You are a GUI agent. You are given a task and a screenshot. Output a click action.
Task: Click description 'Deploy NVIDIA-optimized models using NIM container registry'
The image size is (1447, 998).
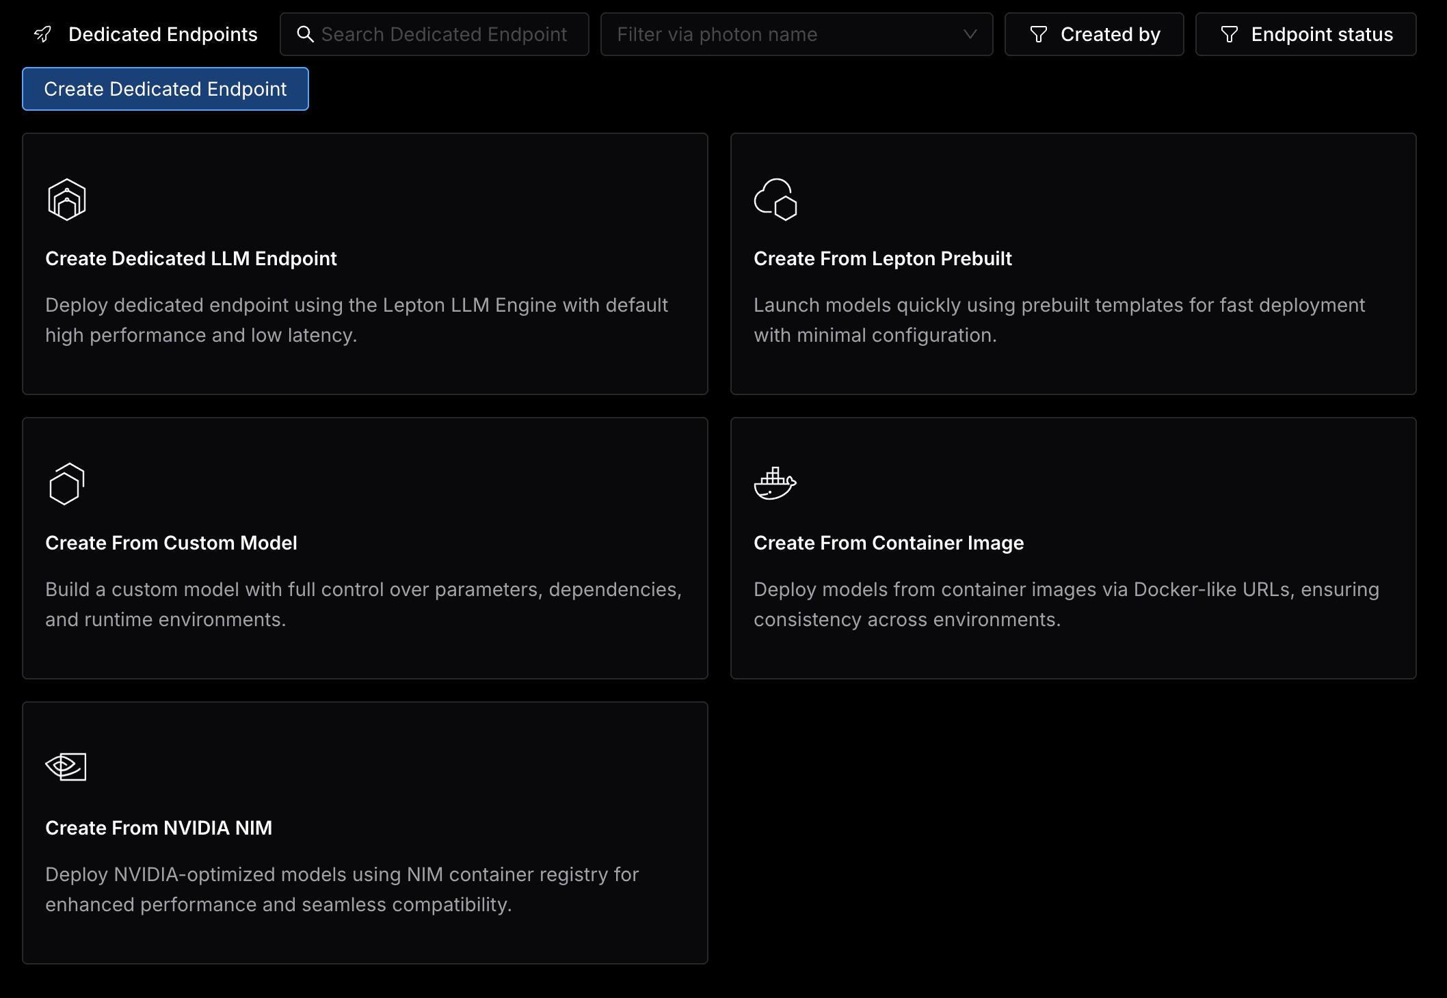click(342, 889)
